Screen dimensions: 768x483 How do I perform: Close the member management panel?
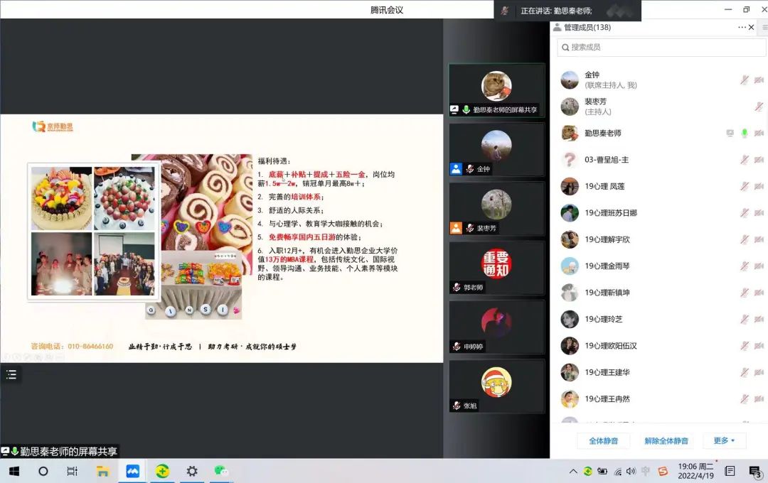click(752, 27)
